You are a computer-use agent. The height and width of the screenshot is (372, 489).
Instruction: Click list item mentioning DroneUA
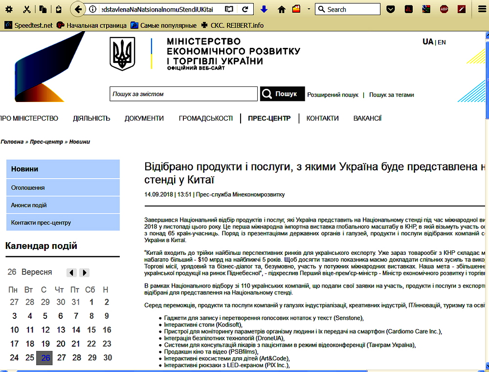[224, 338]
